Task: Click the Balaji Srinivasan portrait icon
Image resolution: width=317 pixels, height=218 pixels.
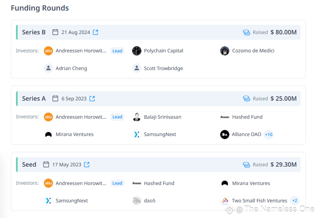Action: (x=137, y=117)
